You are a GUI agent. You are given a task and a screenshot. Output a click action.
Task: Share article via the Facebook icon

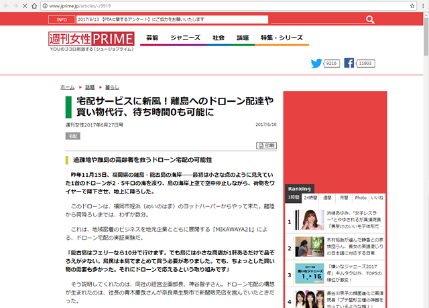(x=349, y=64)
